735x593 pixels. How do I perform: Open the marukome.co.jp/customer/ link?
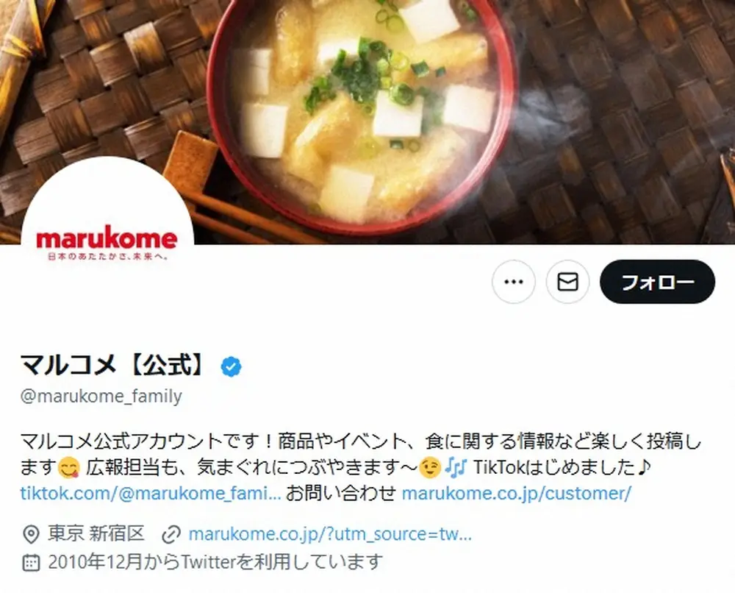pyautogui.click(x=517, y=493)
